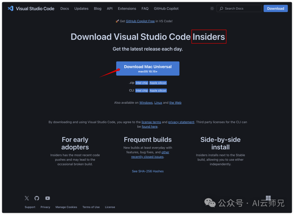Click the GitHub icon in footer
The width and height of the screenshot is (294, 215).
tap(37, 198)
